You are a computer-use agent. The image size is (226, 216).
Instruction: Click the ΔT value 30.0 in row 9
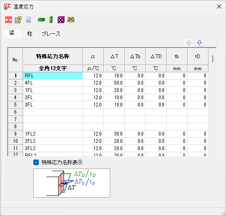point(114,134)
